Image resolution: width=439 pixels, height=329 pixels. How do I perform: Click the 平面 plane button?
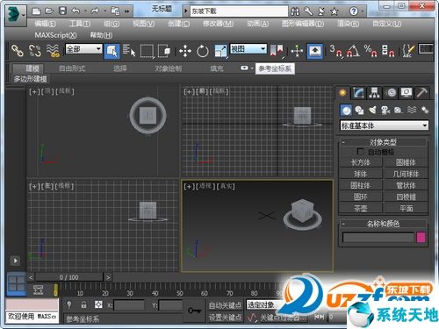tap(407, 208)
